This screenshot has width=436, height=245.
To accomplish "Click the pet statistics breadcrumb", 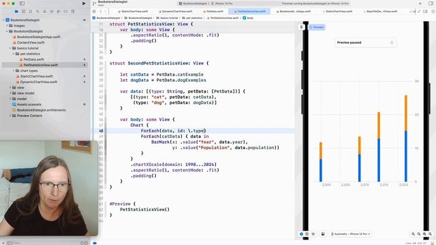I will [192, 18].
